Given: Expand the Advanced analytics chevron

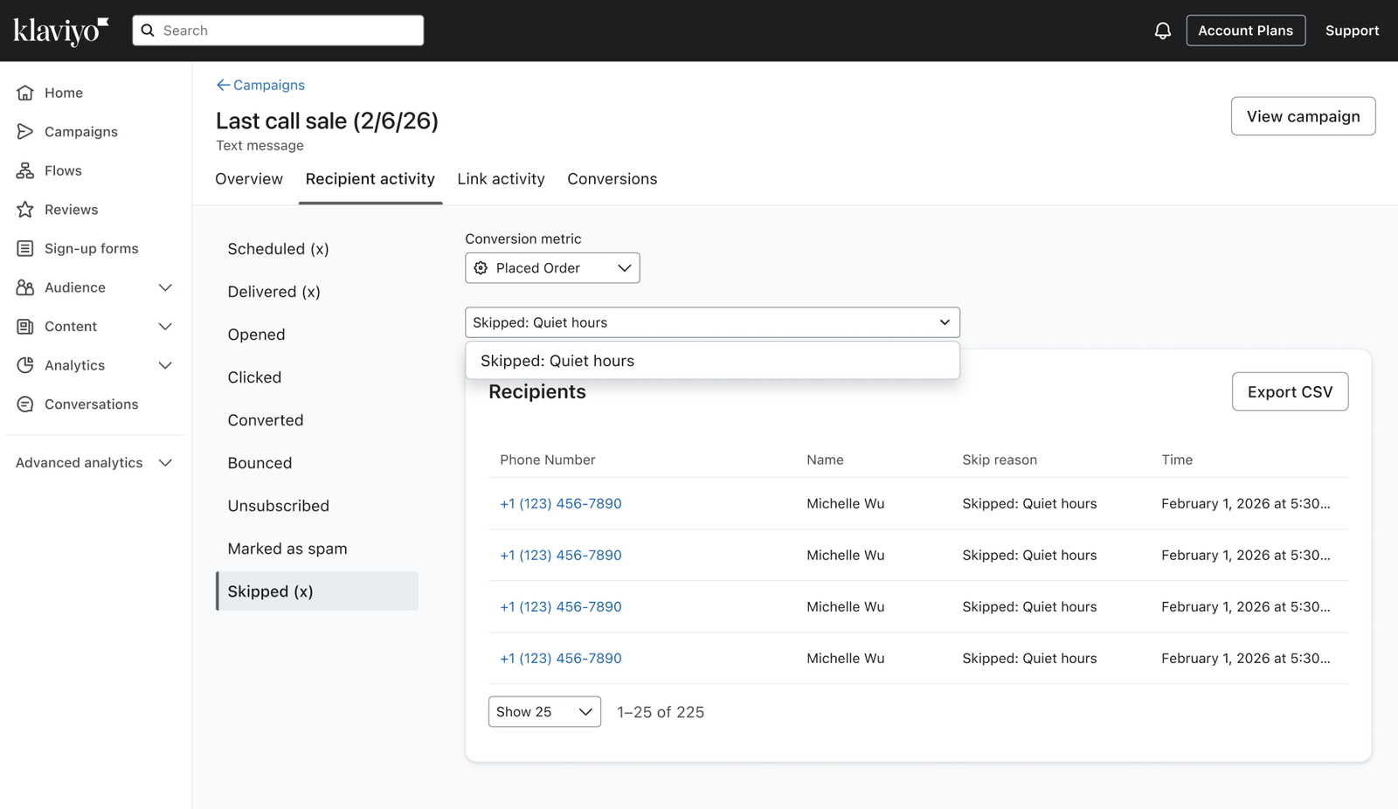Looking at the screenshot, I should pyautogui.click(x=165, y=463).
